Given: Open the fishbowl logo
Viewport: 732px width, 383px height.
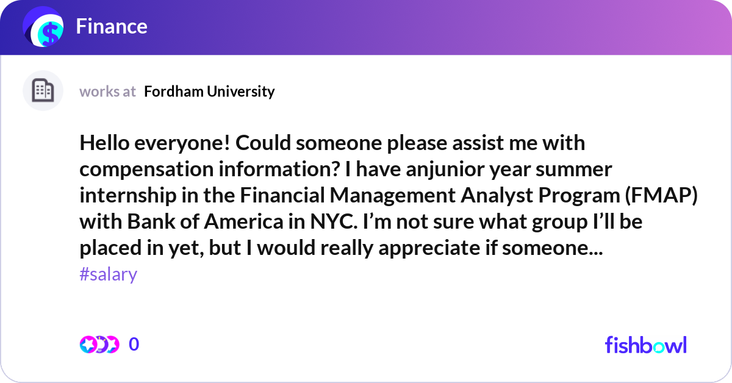Looking at the screenshot, I should [645, 345].
